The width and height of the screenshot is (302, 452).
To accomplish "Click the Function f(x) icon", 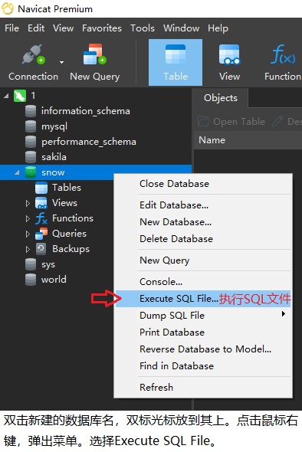I will (283, 54).
